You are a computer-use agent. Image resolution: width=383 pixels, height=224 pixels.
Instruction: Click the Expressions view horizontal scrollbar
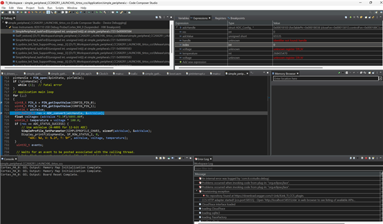click(250, 68)
